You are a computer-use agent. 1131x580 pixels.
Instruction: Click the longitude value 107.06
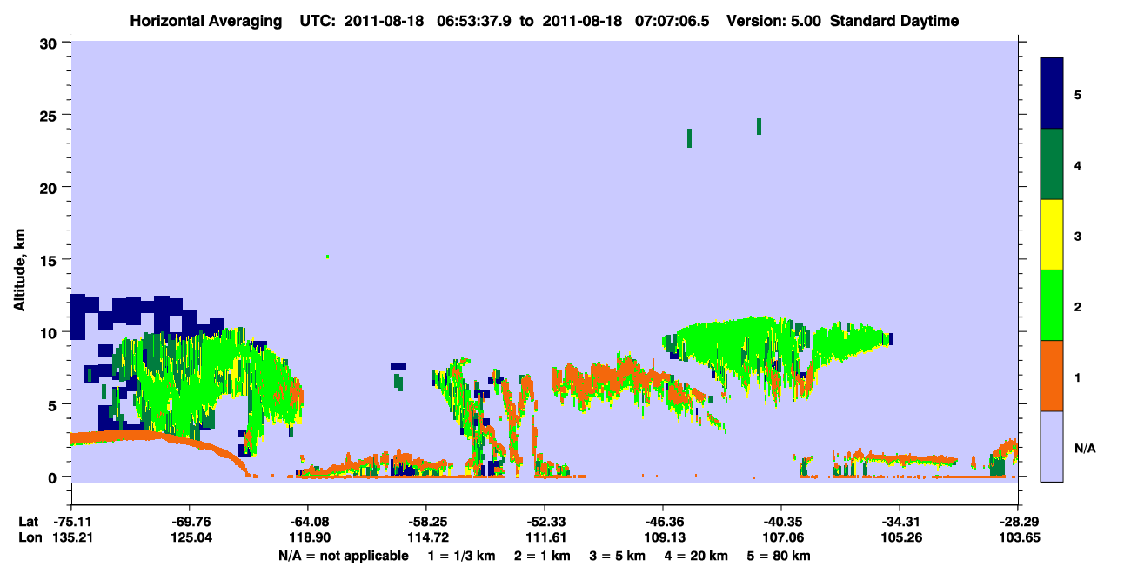[781, 537]
